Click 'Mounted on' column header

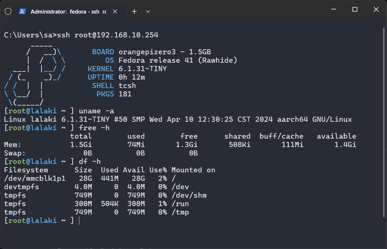pos(193,170)
